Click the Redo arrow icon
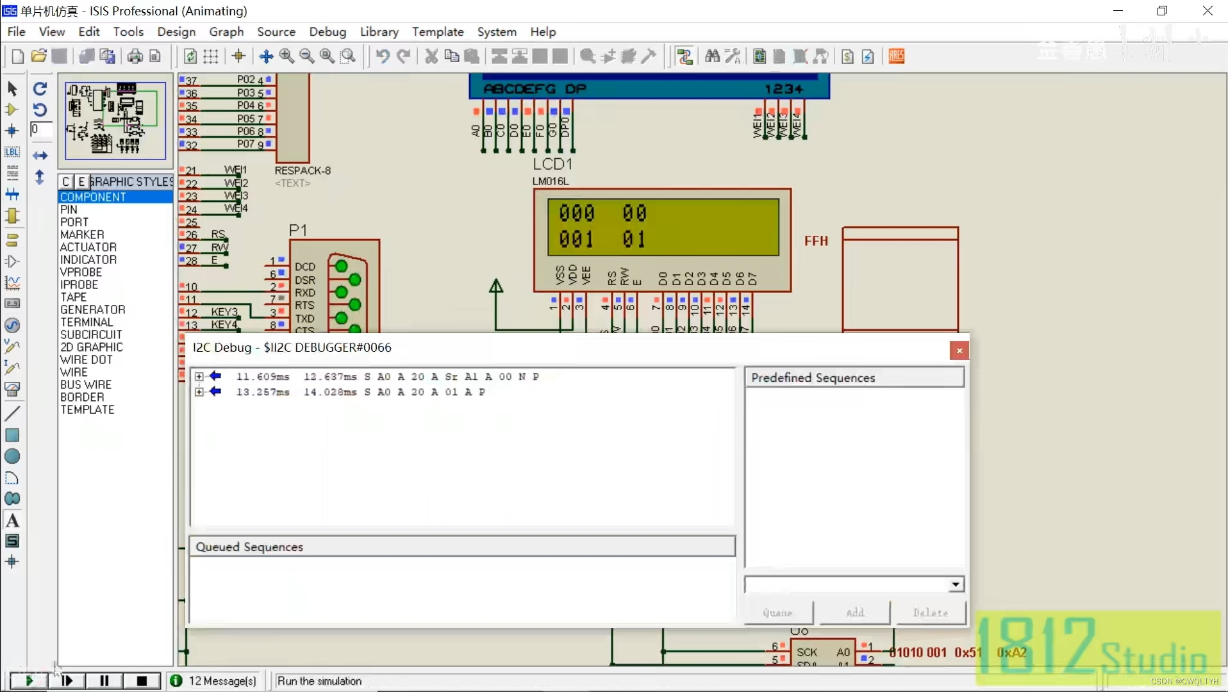Screen dimensions: 1228x692 coord(403,56)
